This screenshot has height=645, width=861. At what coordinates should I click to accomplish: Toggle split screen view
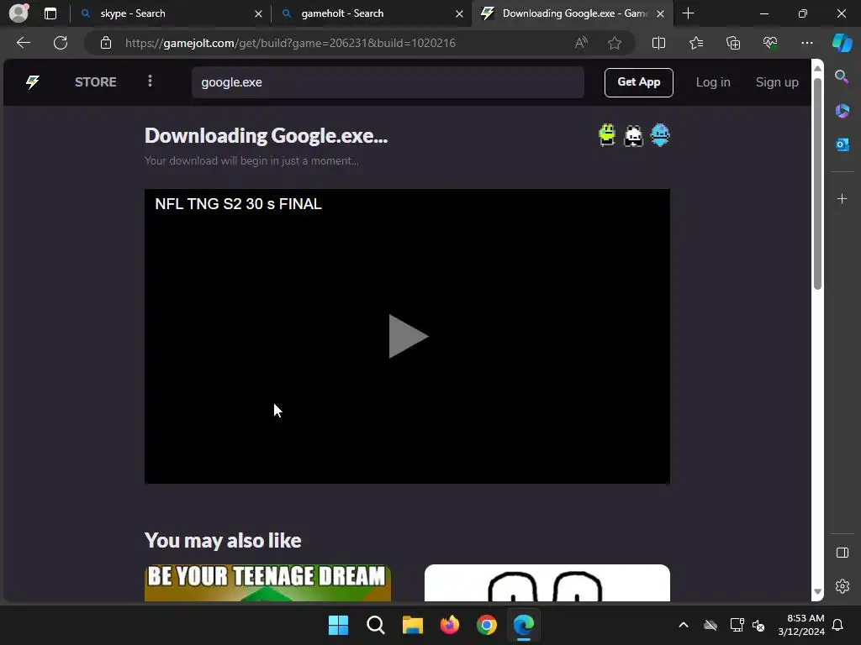(658, 43)
